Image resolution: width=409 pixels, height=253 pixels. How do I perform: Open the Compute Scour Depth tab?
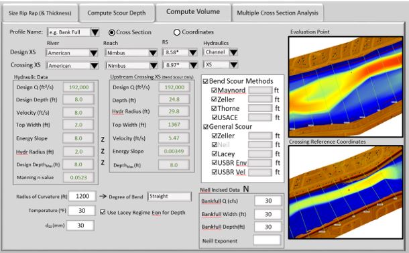point(117,13)
